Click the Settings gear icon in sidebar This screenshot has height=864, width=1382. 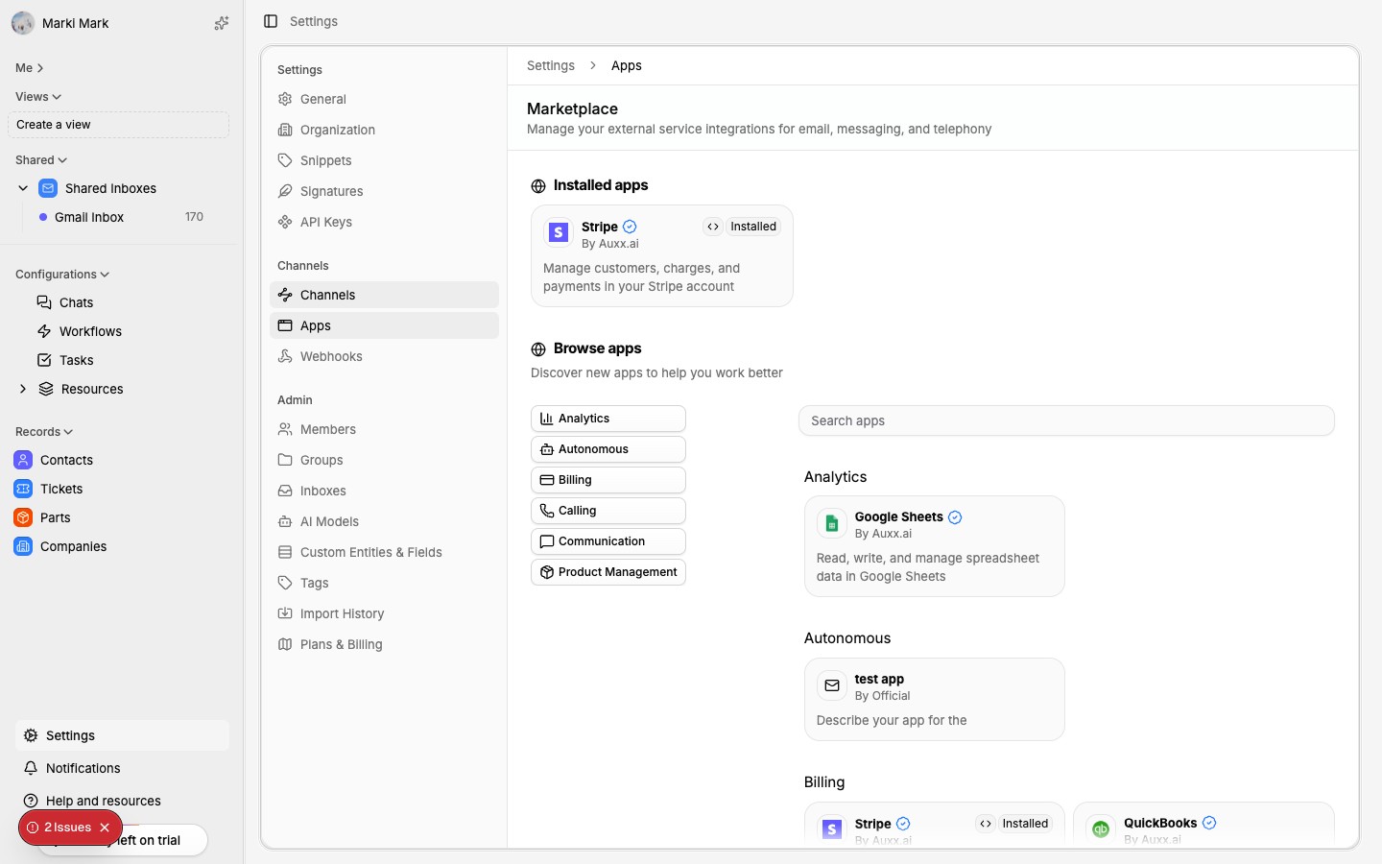[x=31, y=735]
